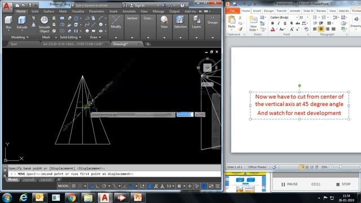Viewport: 361px width, 203px height.
Task: Click the Increase Font Size icon
Action: point(292,29)
